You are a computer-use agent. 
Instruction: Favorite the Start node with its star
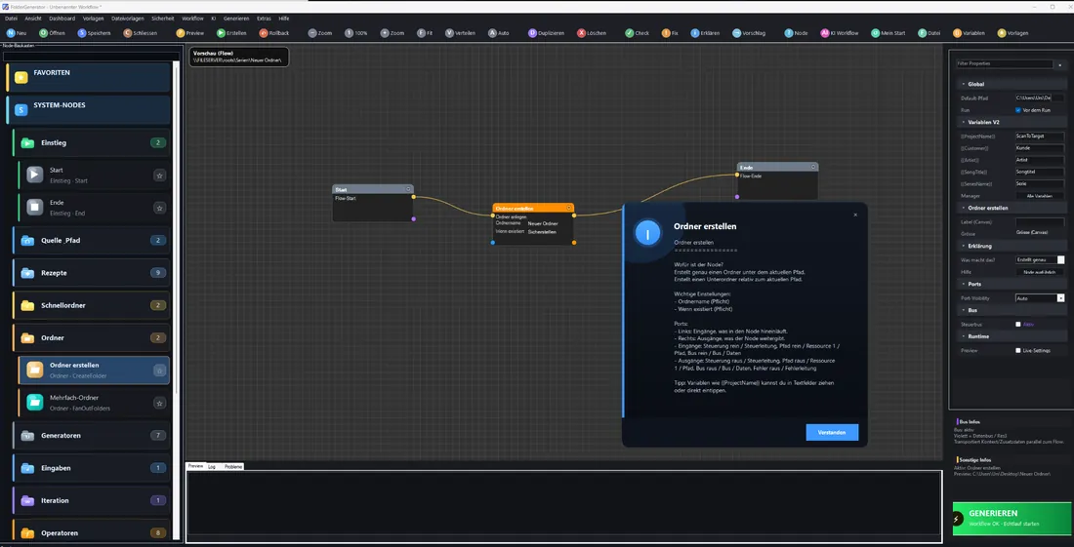pyautogui.click(x=159, y=176)
